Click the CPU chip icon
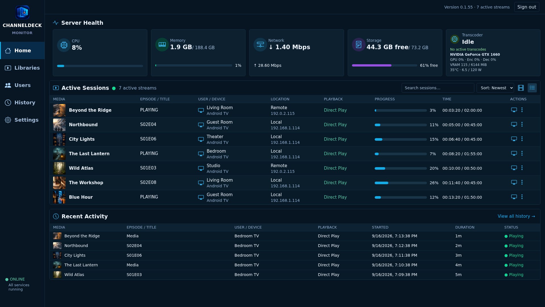 (64, 45)
